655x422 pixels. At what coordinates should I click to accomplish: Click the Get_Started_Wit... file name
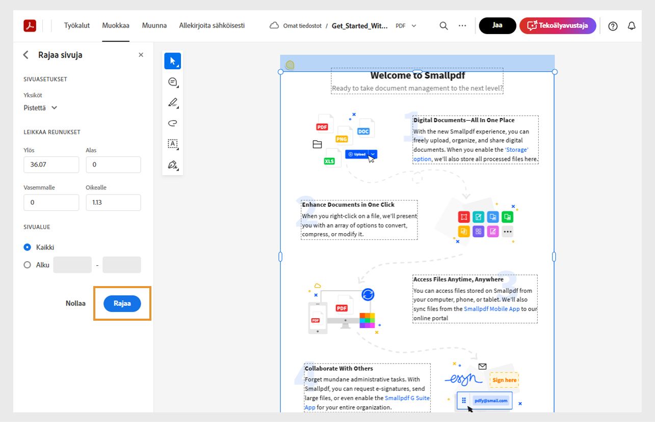click(360, 25)
